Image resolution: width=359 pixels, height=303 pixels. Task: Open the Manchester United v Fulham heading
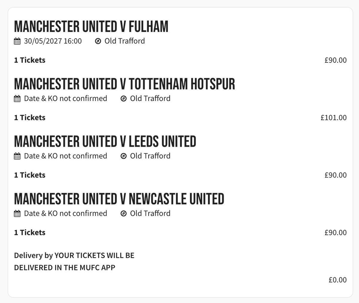(91, 27)
